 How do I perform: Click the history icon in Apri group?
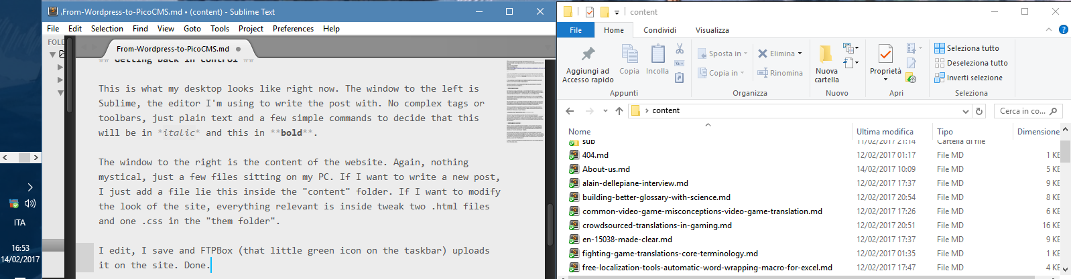tap(911, 78)
